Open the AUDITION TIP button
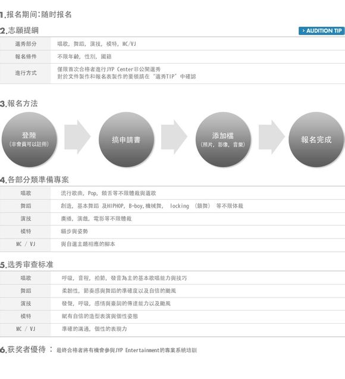The image size is (345, 379). (x=321, y=31)
